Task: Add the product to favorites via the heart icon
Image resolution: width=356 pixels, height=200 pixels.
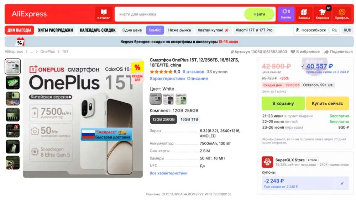Action: pos(293,52)
